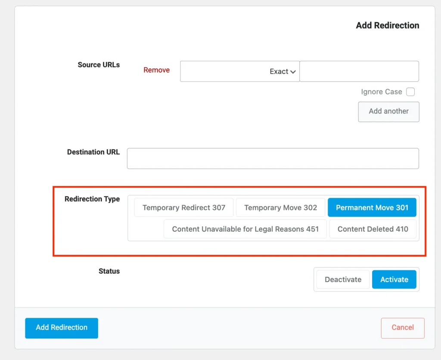Cancel the redirection form
441x360 pixels.
tap(403, 328)
